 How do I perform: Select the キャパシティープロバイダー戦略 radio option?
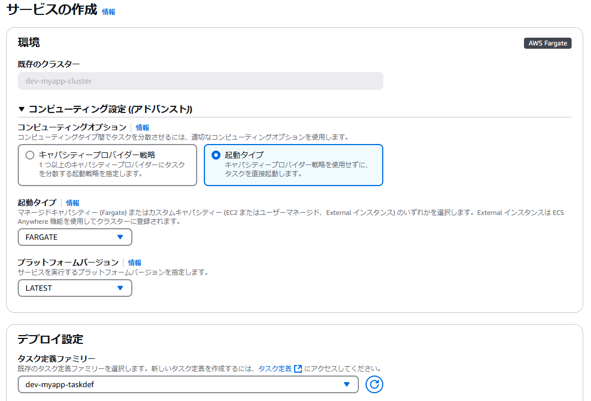pyautogui.click(x=30, y=155)
